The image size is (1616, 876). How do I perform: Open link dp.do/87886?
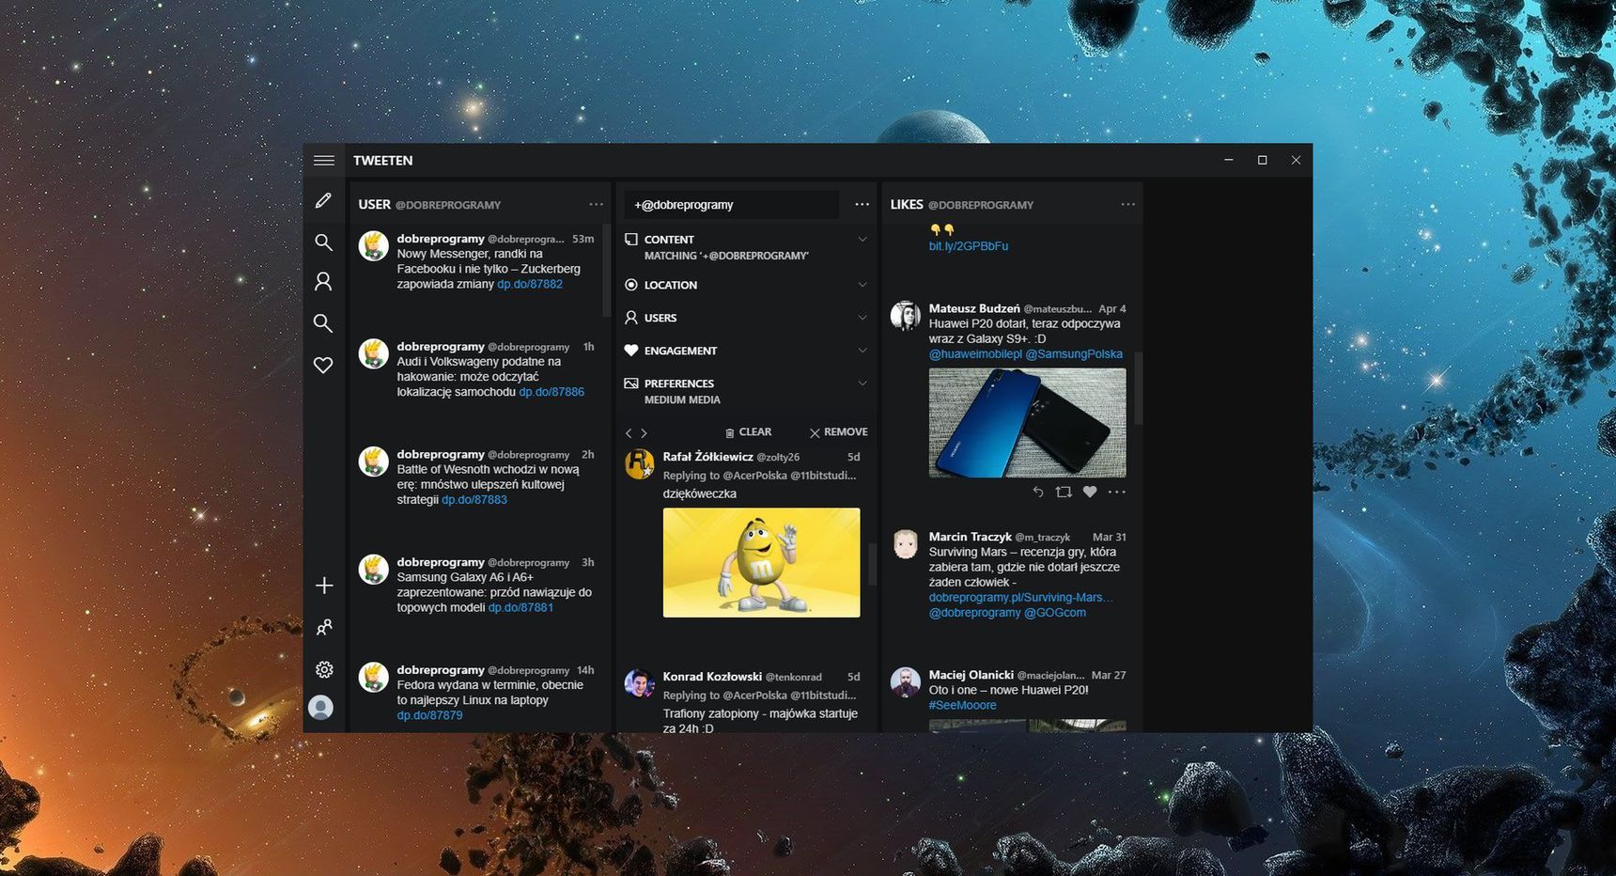552,392
